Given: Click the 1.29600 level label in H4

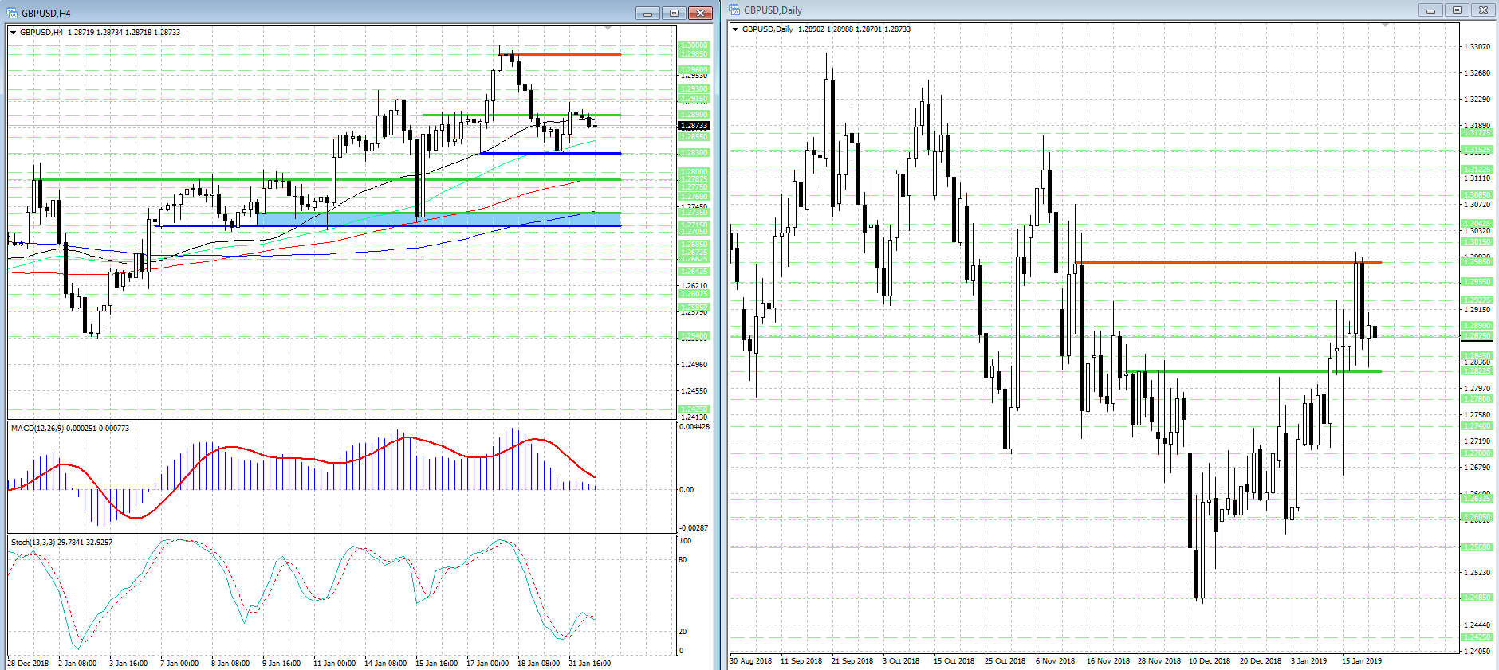Looking at the screenshot, I should (x=694, y=70).
